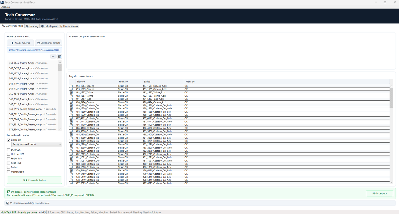Click the Abrir carpeta button
The width and height of the screenshot is (399, 214).
coord(379,193)
